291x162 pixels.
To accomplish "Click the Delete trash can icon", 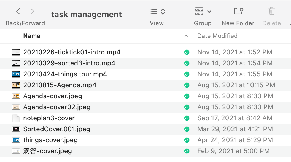I will [272, 11].
